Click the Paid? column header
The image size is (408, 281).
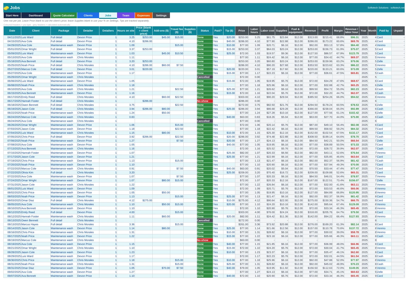pyautogui.click(x=218, y=31)
